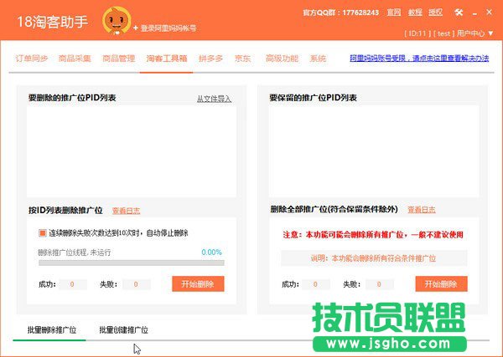Click 开始删除 button under ID list deletion
The image size is (503, 357).
point(198,283)
